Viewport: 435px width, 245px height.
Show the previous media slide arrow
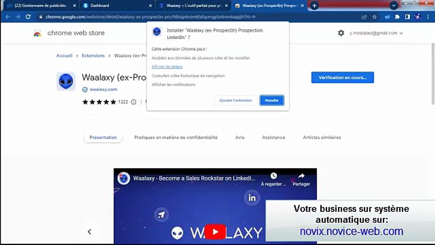point(89,232)
